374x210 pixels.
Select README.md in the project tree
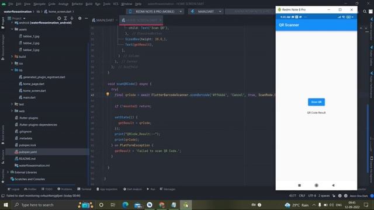[27, 159]
